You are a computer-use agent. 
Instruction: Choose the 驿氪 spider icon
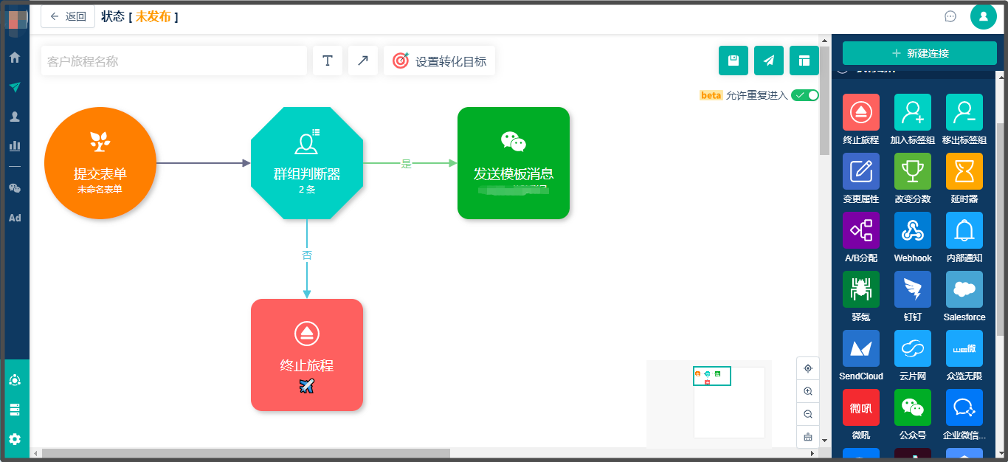(860, 289)
